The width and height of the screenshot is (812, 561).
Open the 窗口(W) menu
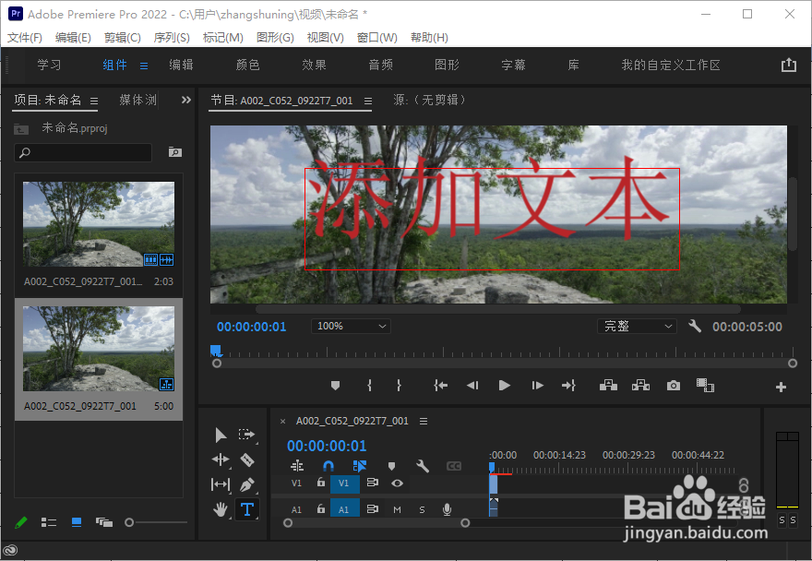pyautogui.click(x=377, y=37)
